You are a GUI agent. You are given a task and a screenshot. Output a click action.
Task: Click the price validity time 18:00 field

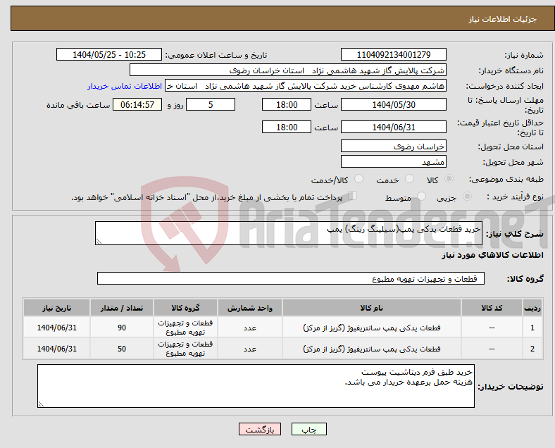[287, 127]
